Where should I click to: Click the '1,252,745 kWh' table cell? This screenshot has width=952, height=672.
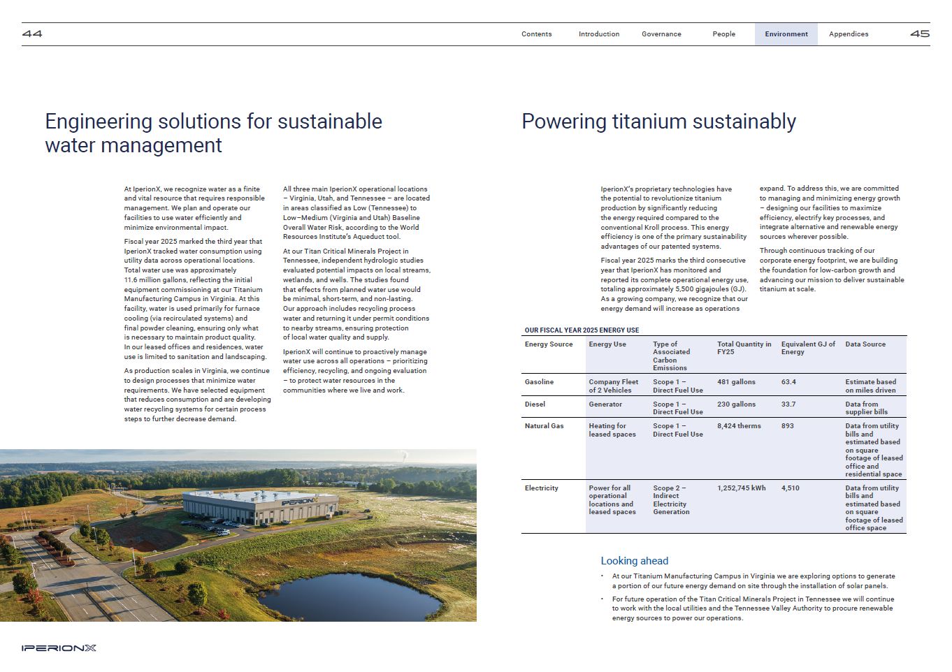[x=741, y=488]
